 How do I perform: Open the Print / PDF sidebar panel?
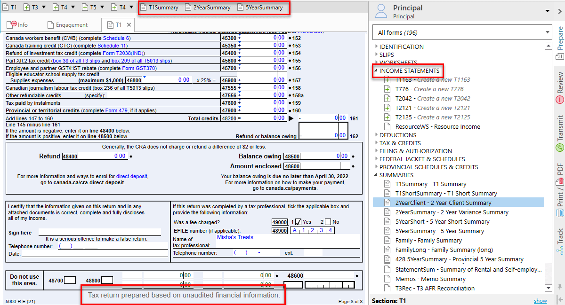[x=560, y=190]
